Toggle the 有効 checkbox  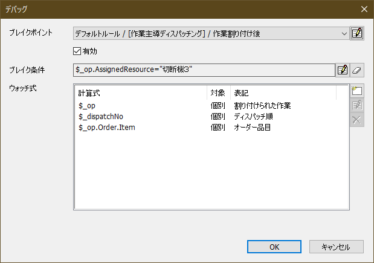(77, 51)
